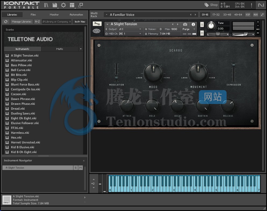Open the library options dropdown arrow
The height and width of the screenshot is (211, 267).
click(x=81, y=49)
